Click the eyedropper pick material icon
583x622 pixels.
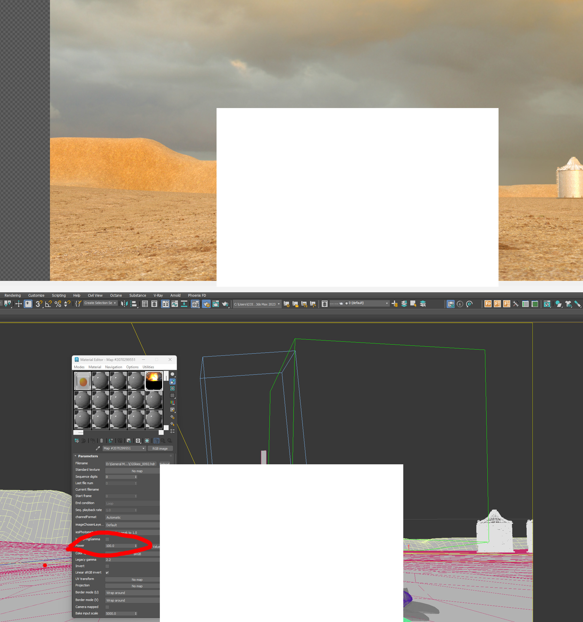[98, 448]
